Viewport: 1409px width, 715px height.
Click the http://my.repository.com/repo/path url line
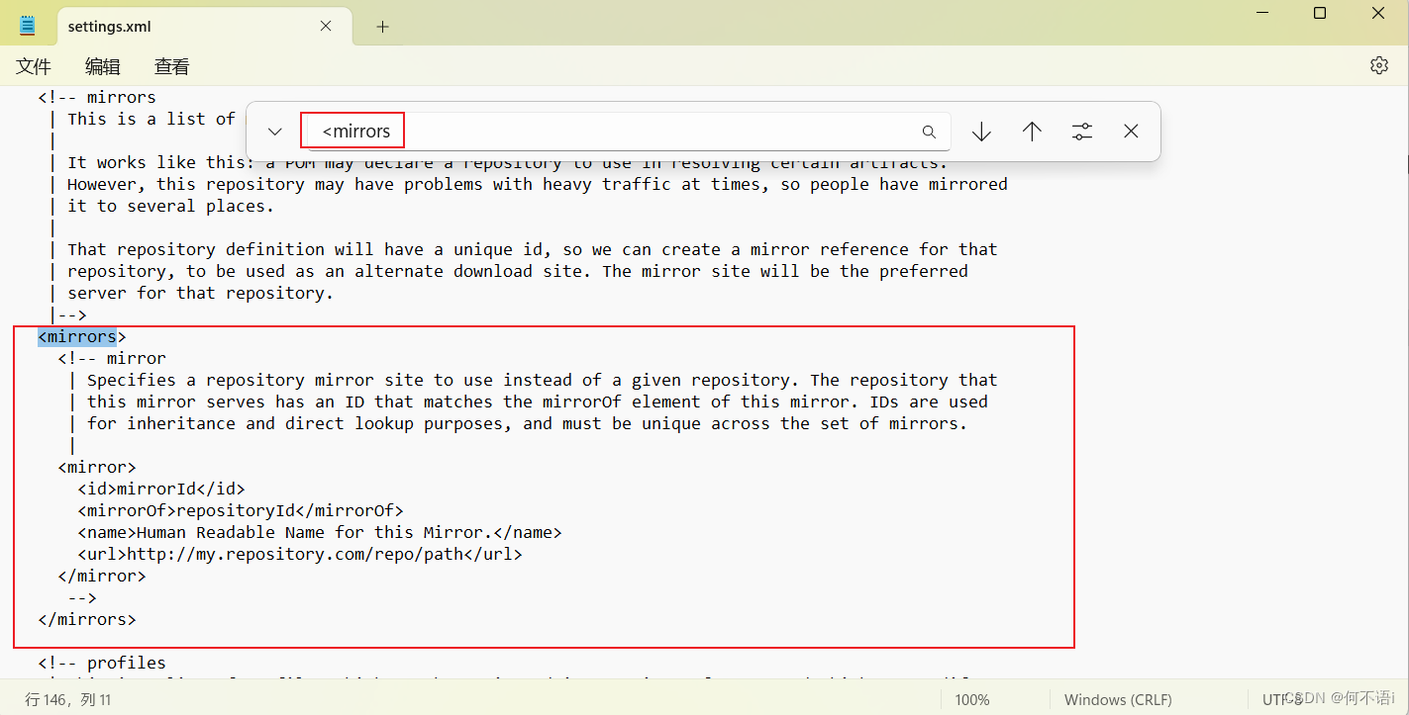tap(300, 554)
